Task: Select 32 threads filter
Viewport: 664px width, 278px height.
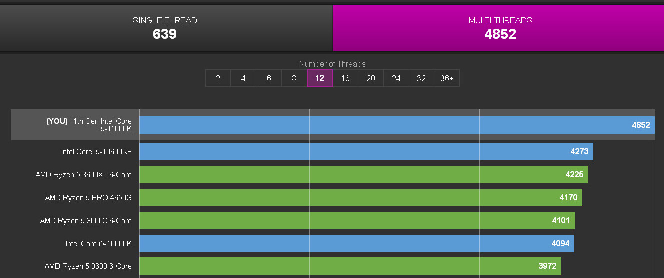Action: [421, 78]
